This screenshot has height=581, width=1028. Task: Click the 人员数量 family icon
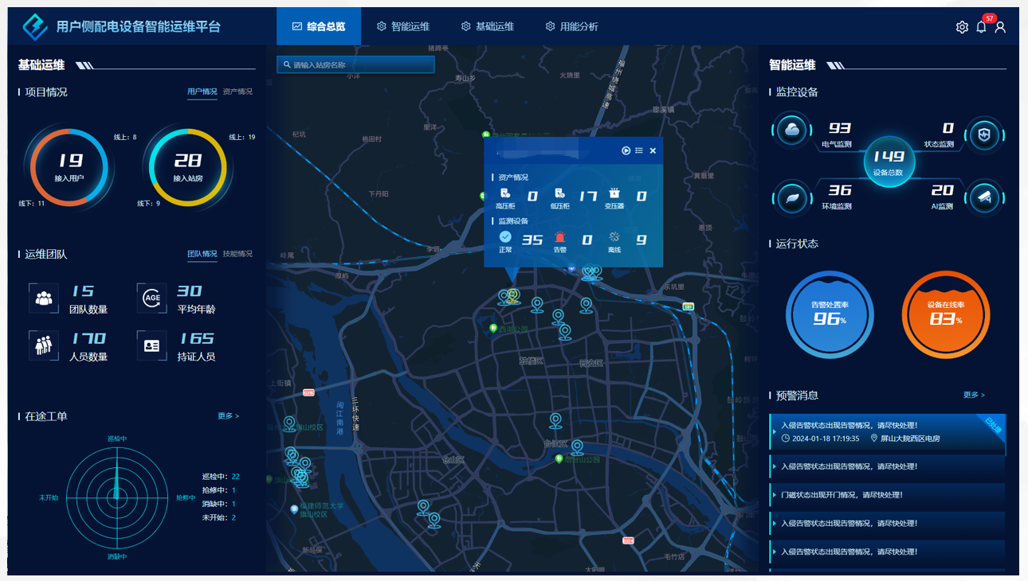tap(44, 345)
